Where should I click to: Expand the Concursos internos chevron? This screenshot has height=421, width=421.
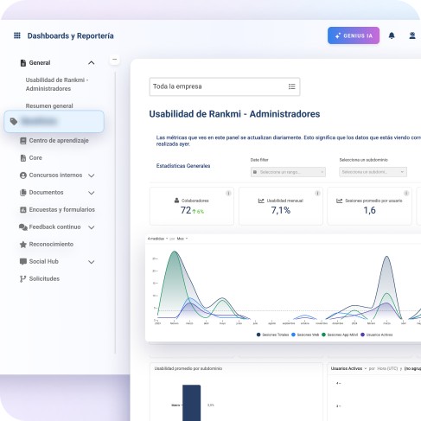point(92,175)
